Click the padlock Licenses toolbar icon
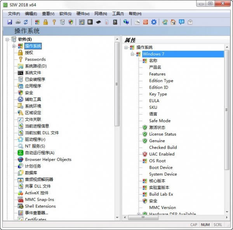Image resolution: width=233 pixels, height=230 pixels. point(45,22)
